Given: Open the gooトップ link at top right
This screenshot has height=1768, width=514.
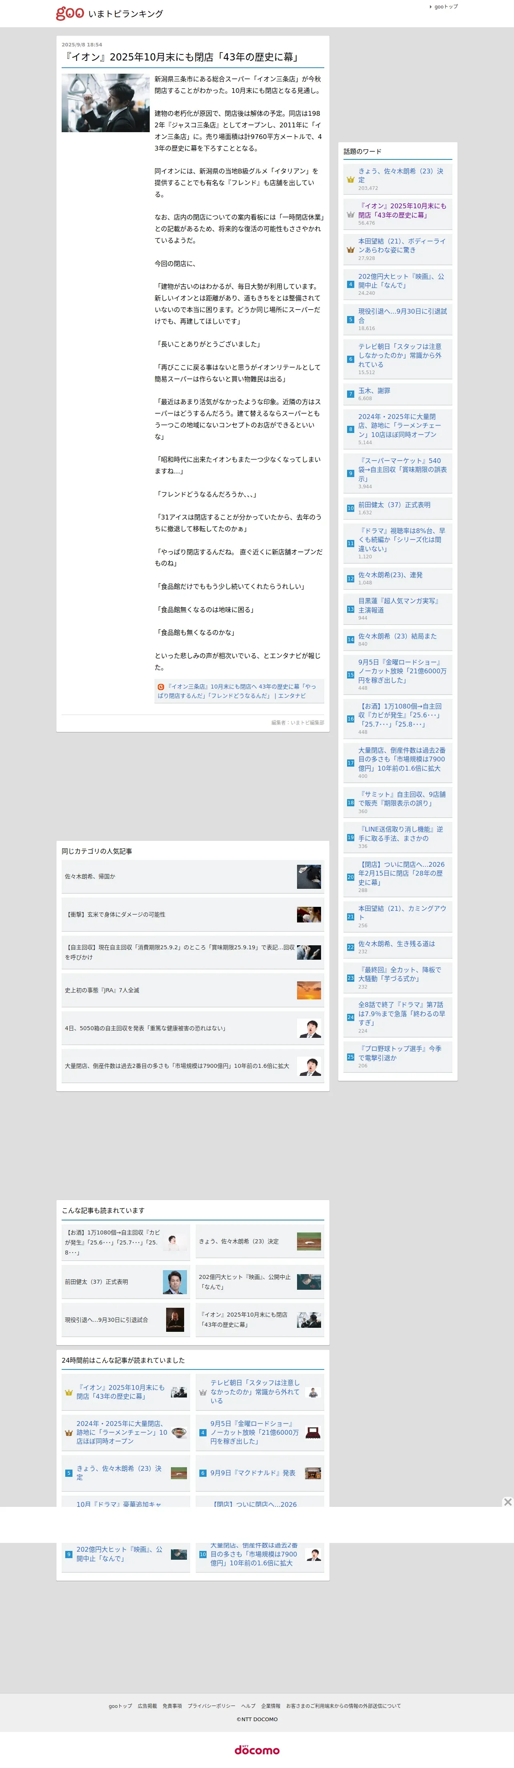Looking at the screenshot, I should click(446, 7).
